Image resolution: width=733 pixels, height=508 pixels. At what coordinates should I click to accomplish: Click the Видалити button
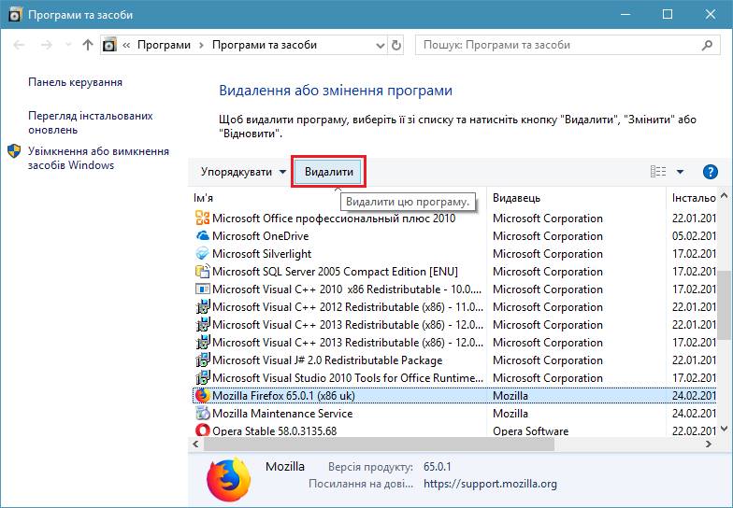pos(329,172)
